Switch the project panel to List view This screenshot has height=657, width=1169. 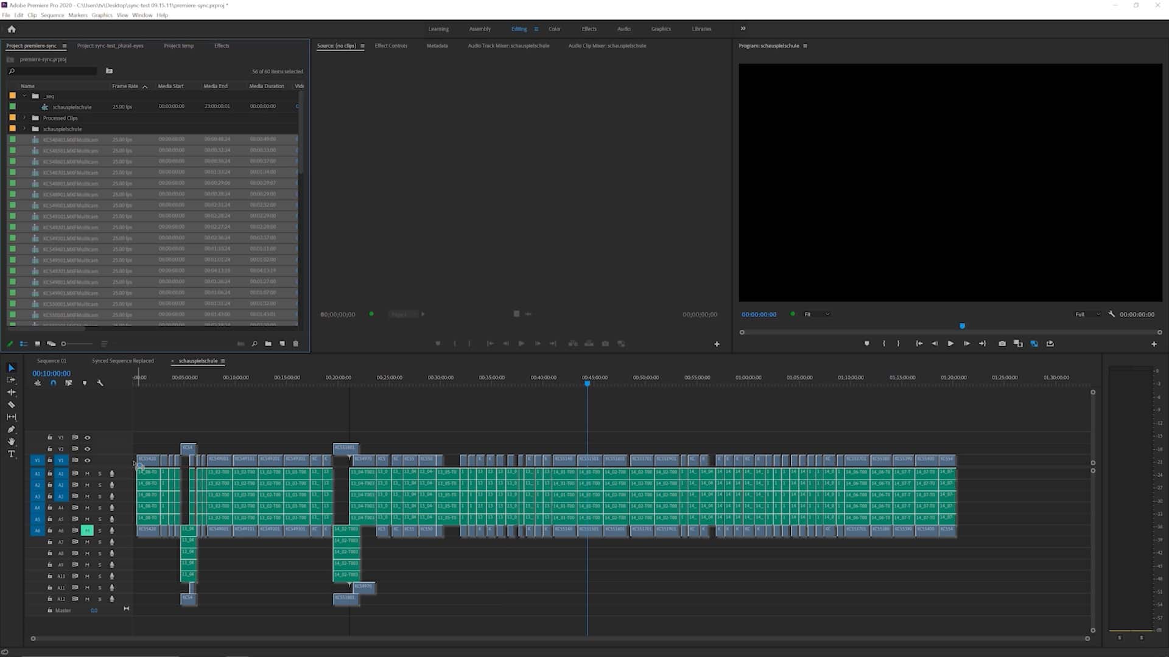coord(24,344)
